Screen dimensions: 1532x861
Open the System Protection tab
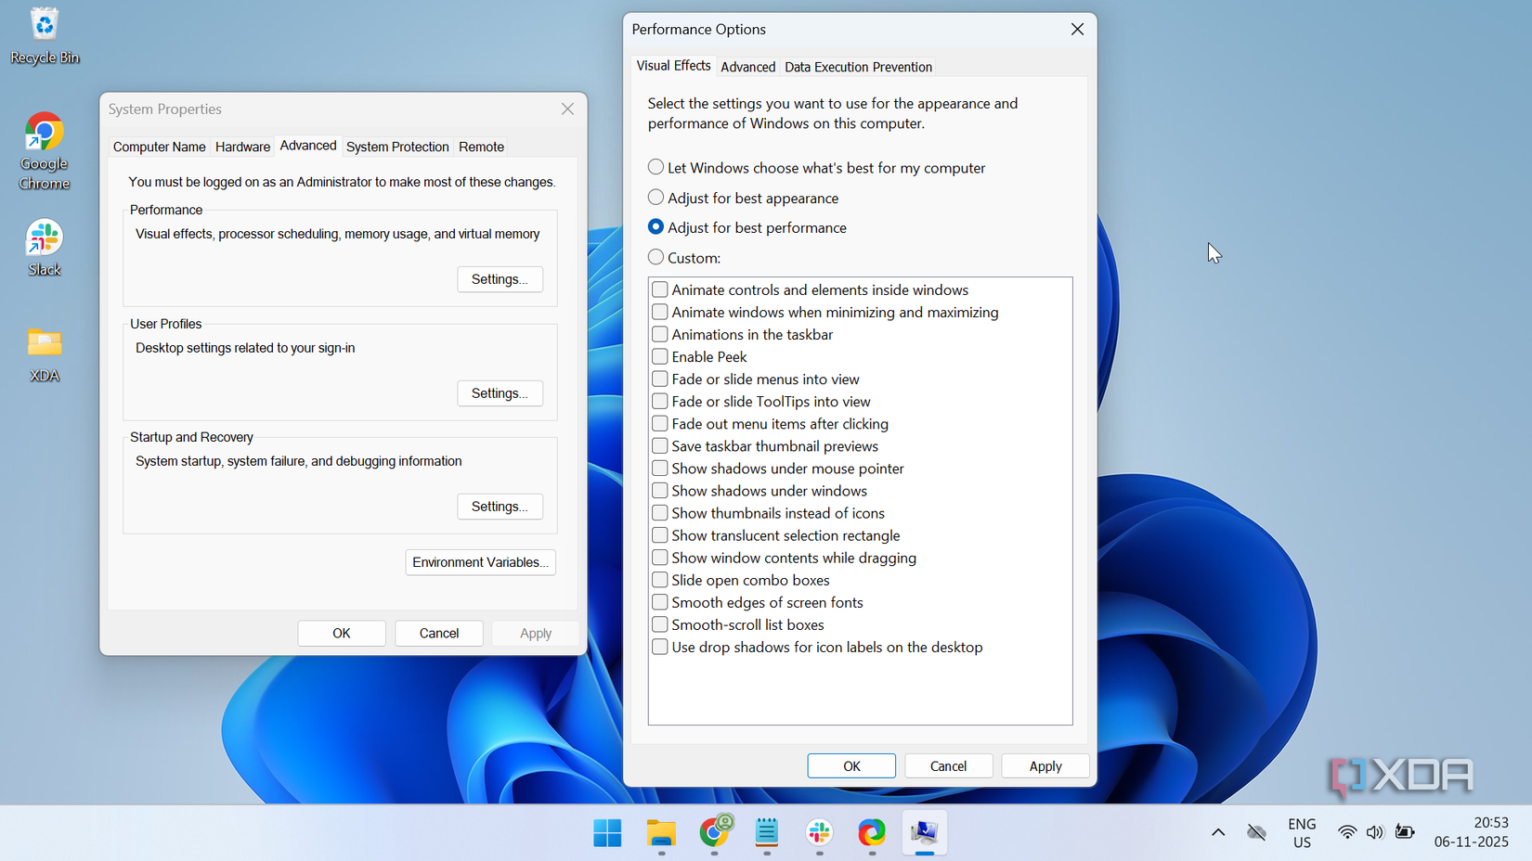pos(397,147)
